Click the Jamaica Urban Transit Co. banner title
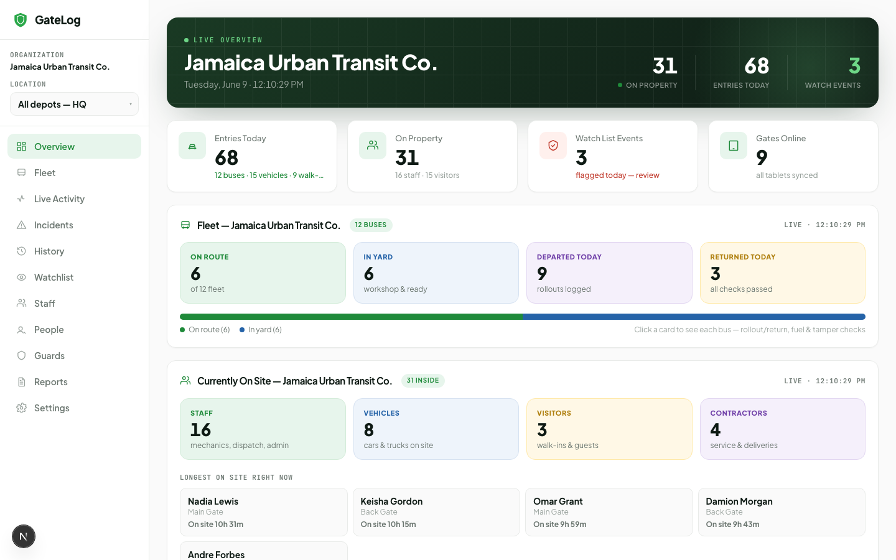 tap(310, 63)
